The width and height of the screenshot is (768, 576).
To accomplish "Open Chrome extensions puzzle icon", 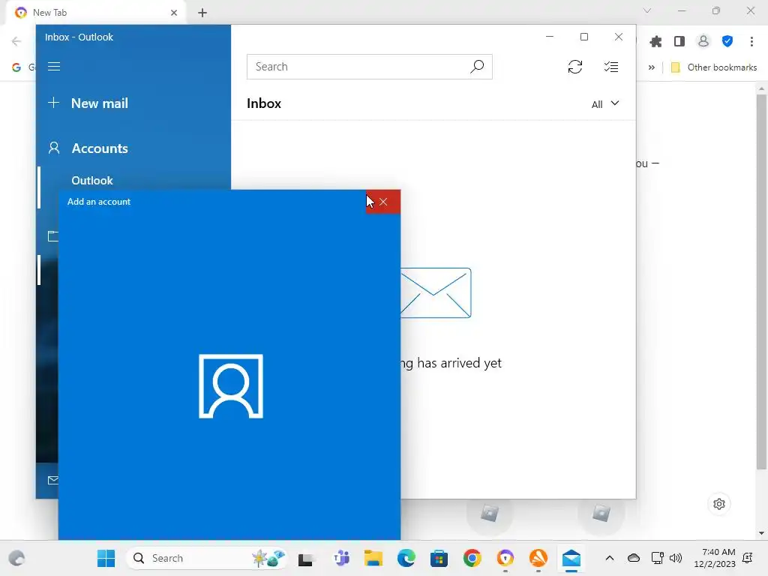I will click(x=655, y=42).
